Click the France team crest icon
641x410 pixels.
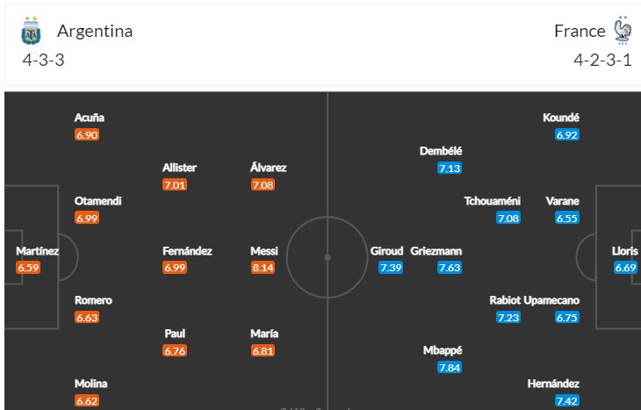click(623, 31)
